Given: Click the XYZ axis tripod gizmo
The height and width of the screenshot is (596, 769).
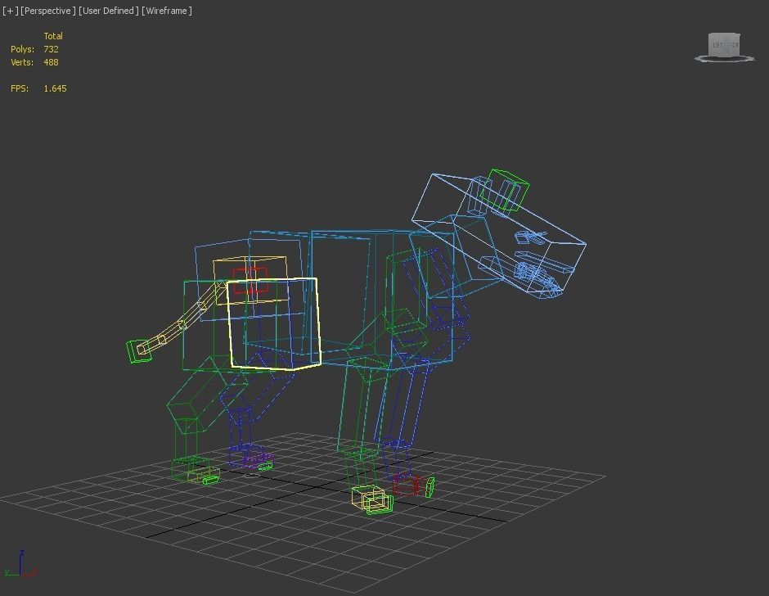Looking at the screenshot, I should coord(20,563).
